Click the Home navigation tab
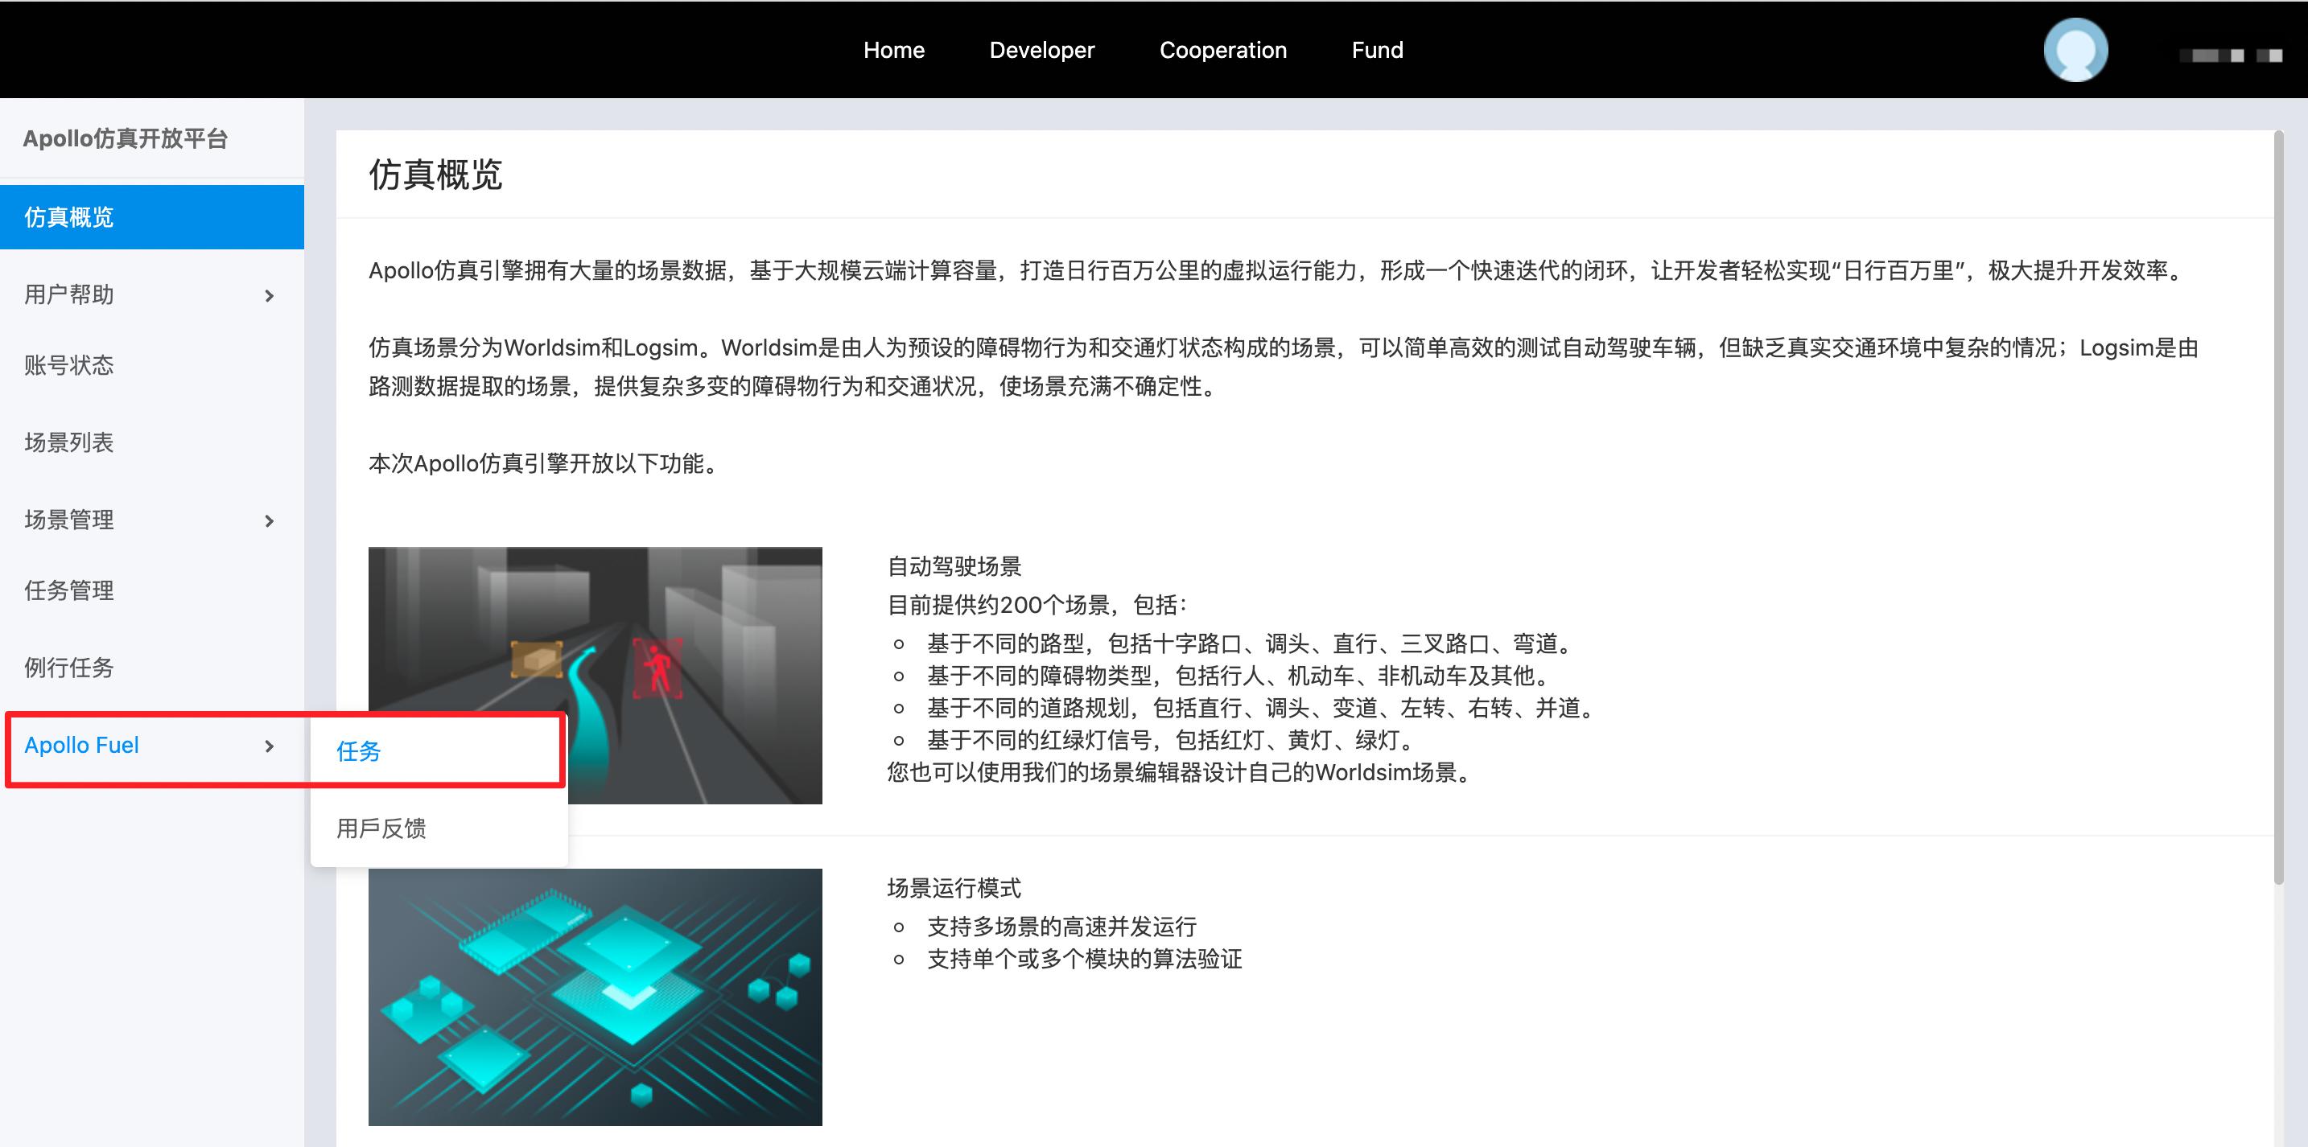This screenshot has width=2308, height=1147. coord(893,50)
